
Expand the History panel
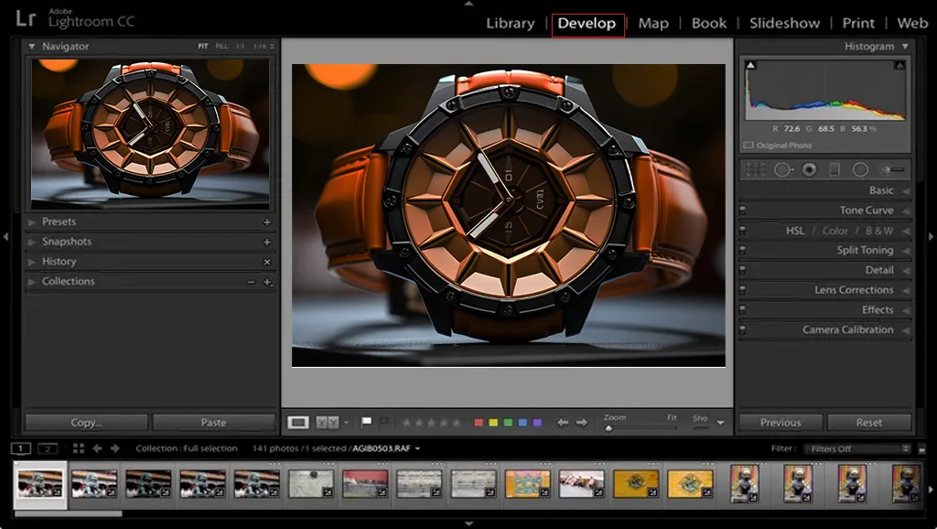tap(32, 262)
